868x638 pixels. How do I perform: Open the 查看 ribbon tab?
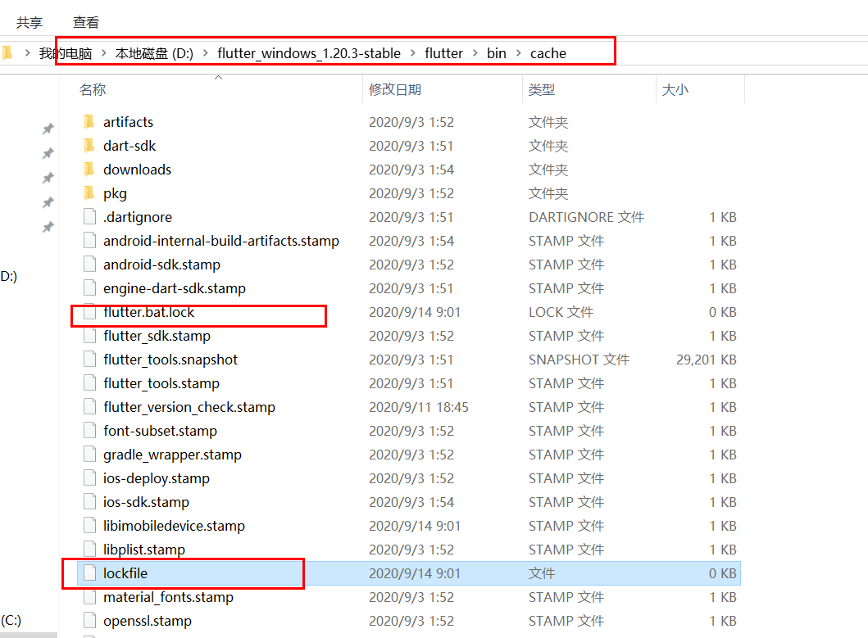coord(86,23)
